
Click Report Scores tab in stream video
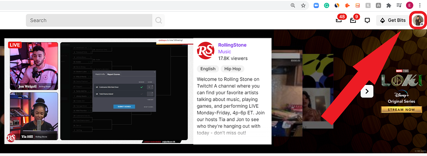coord(113,74)
